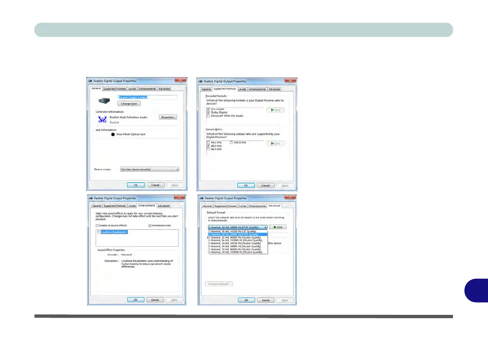
Task: Click Cancel in the General window
Action: pyautogui.click(x=155, y=185)
